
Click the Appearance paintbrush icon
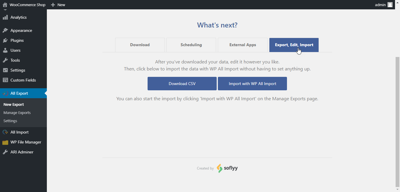point(5,30)
